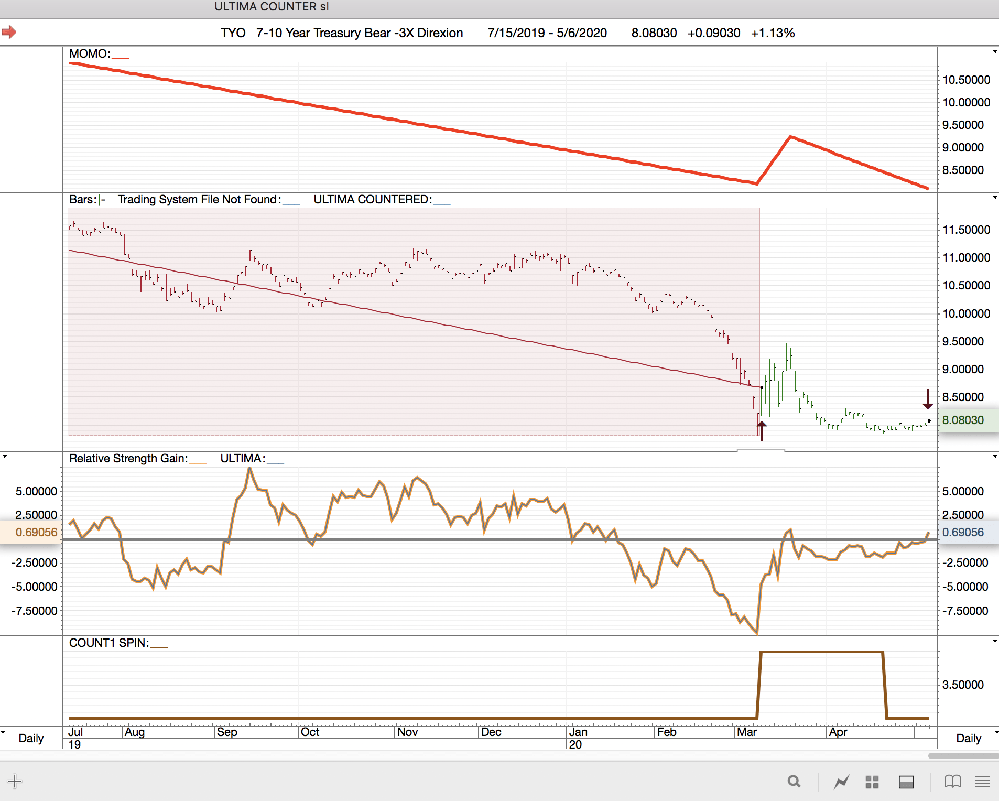Click the ULTIMA COUNTER sl window title
The height and width of the screenshot is (801, 999).
click(272, 7)
